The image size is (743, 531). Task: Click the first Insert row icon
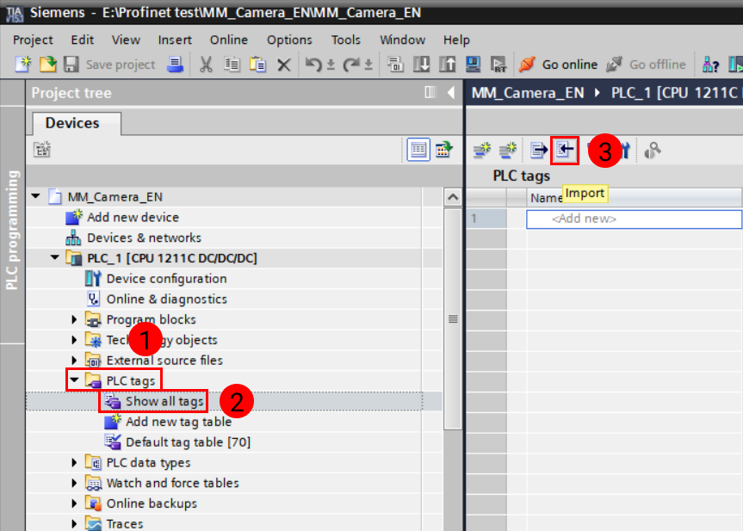tap(482, 150)
